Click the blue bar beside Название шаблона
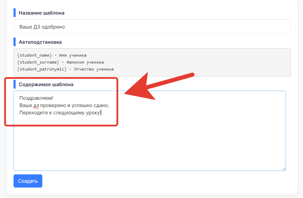Image resolution: width=303 pixels, height=198 pixels. pyautogui.click(x=15, y=13)
